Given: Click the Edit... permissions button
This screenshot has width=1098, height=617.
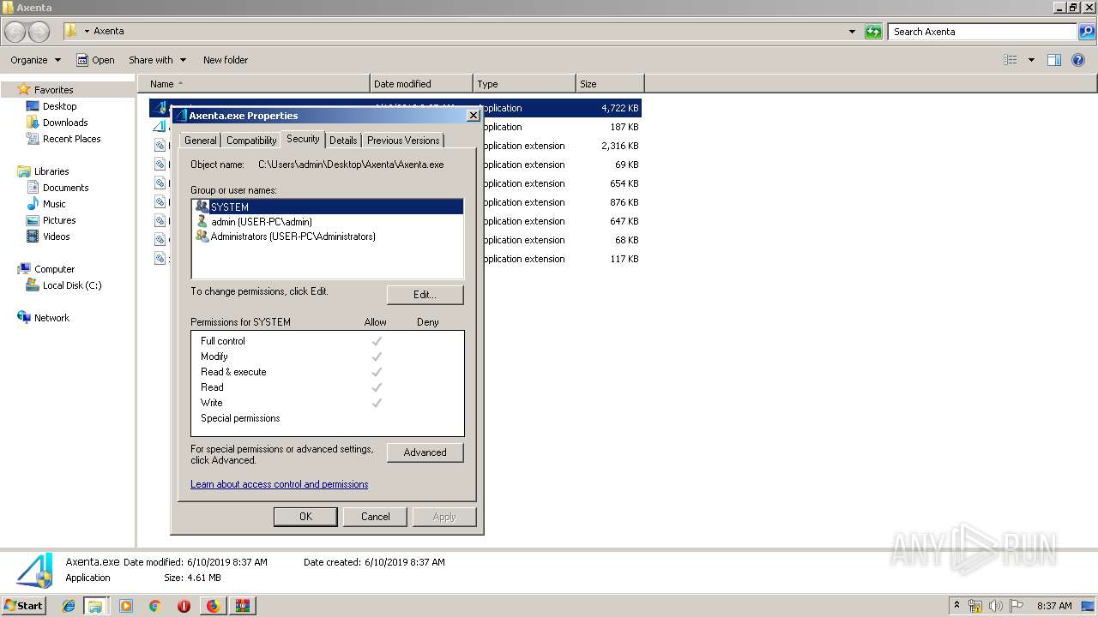Looking at the screenshot, I should click(x=425, y=295).
